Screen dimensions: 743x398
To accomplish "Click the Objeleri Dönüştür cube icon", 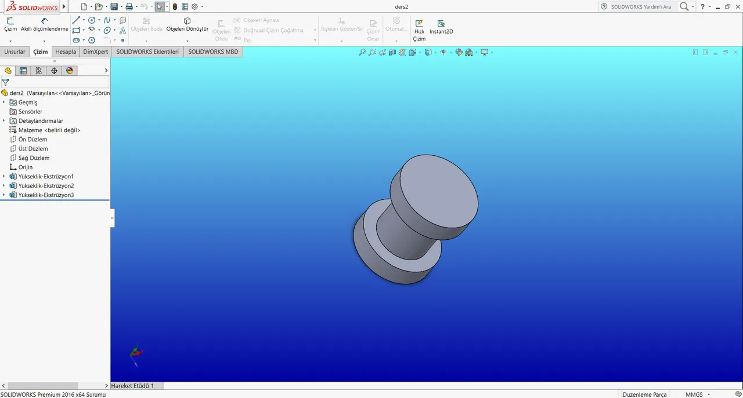I will pyautogui.click(x=187, y=21).
